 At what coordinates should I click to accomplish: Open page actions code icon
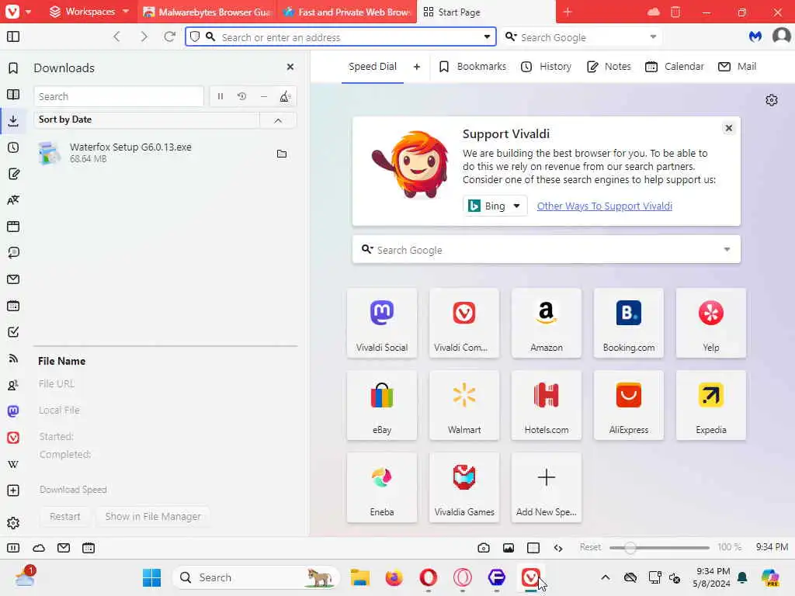[x=558, y=547]
